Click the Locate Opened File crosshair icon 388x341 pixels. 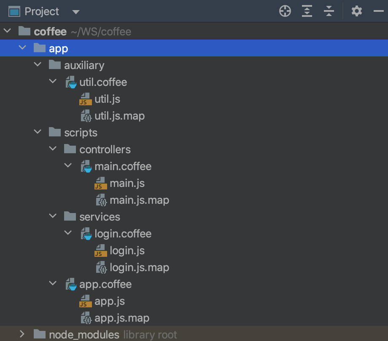285,11
